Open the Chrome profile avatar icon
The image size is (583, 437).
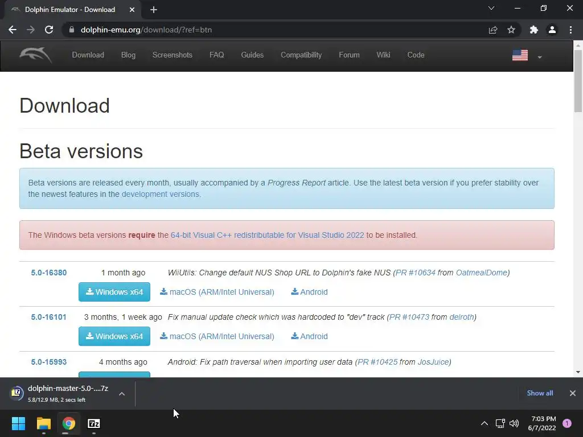click(552, 30)
